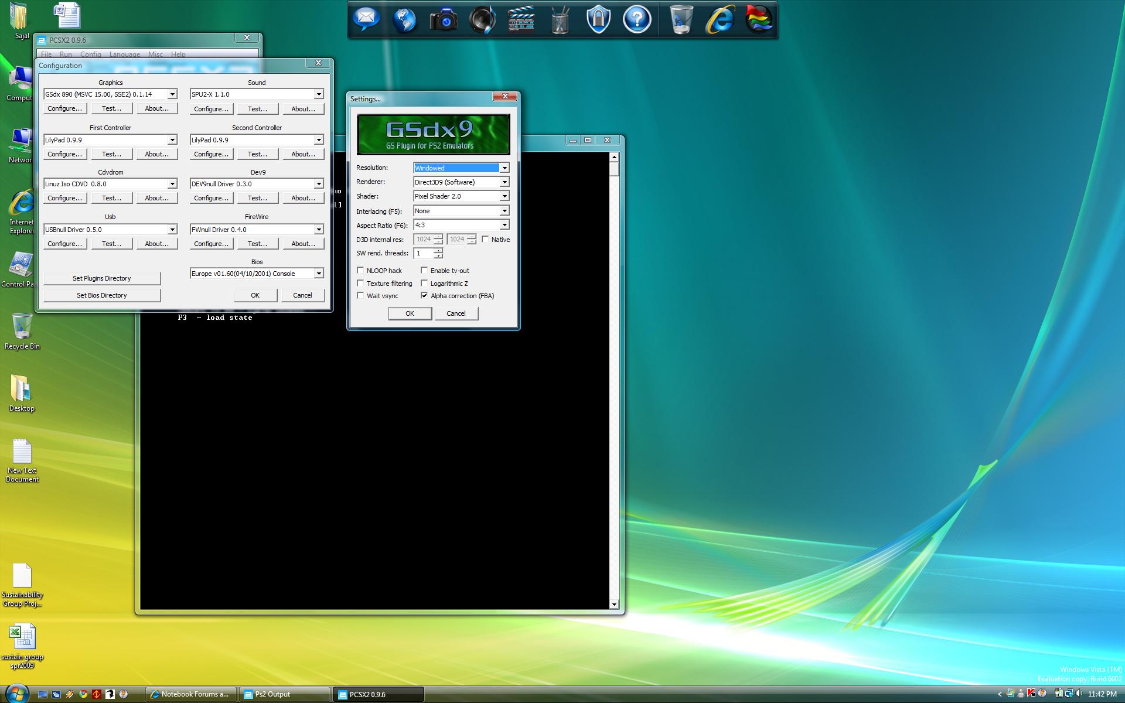Image resolution: width=1125 pixels, height=703 pixels.
Task: Toggle the Logarithmic Z checkbox
Action: [424, 283]
